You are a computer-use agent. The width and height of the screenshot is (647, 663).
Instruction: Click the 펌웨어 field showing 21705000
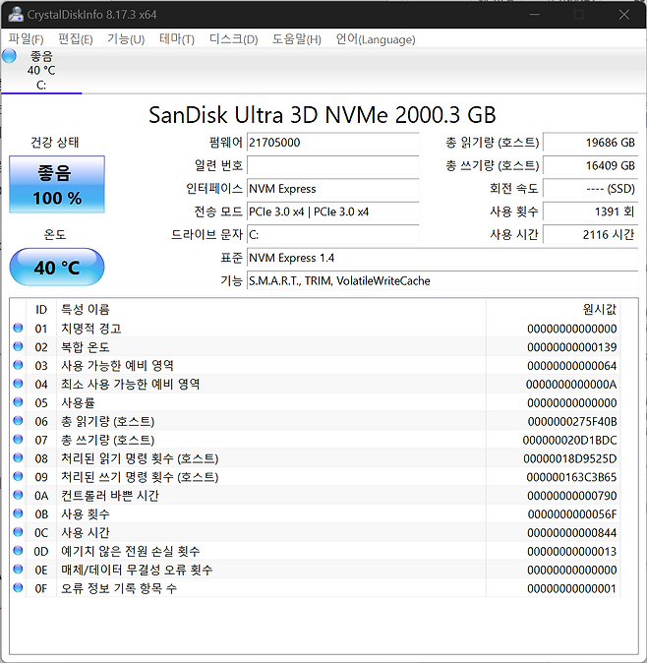point(332,143)
